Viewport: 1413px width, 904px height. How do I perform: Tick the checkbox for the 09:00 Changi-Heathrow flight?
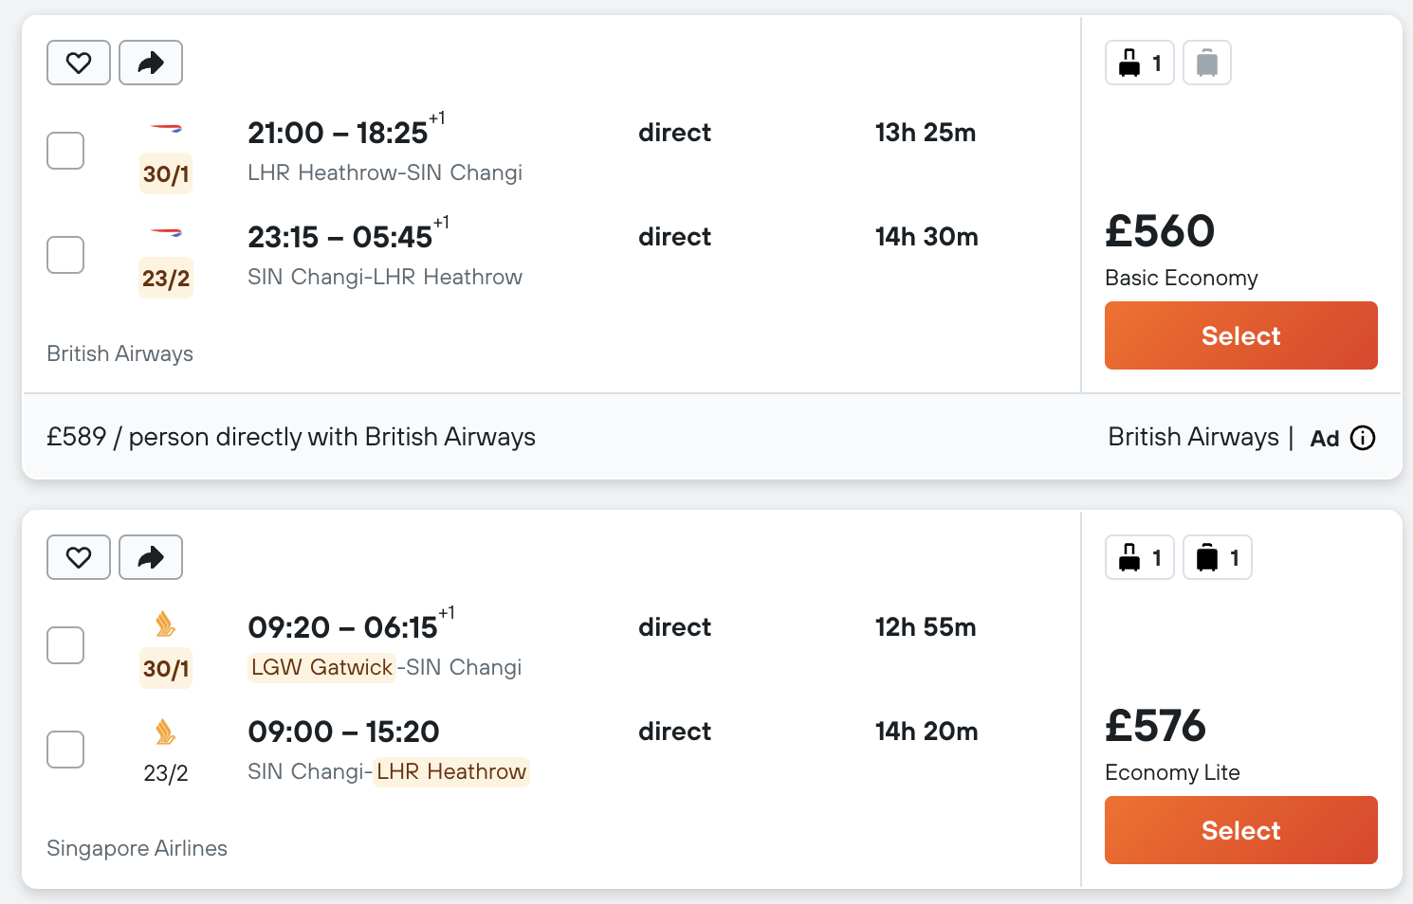[x=65, y=750]
